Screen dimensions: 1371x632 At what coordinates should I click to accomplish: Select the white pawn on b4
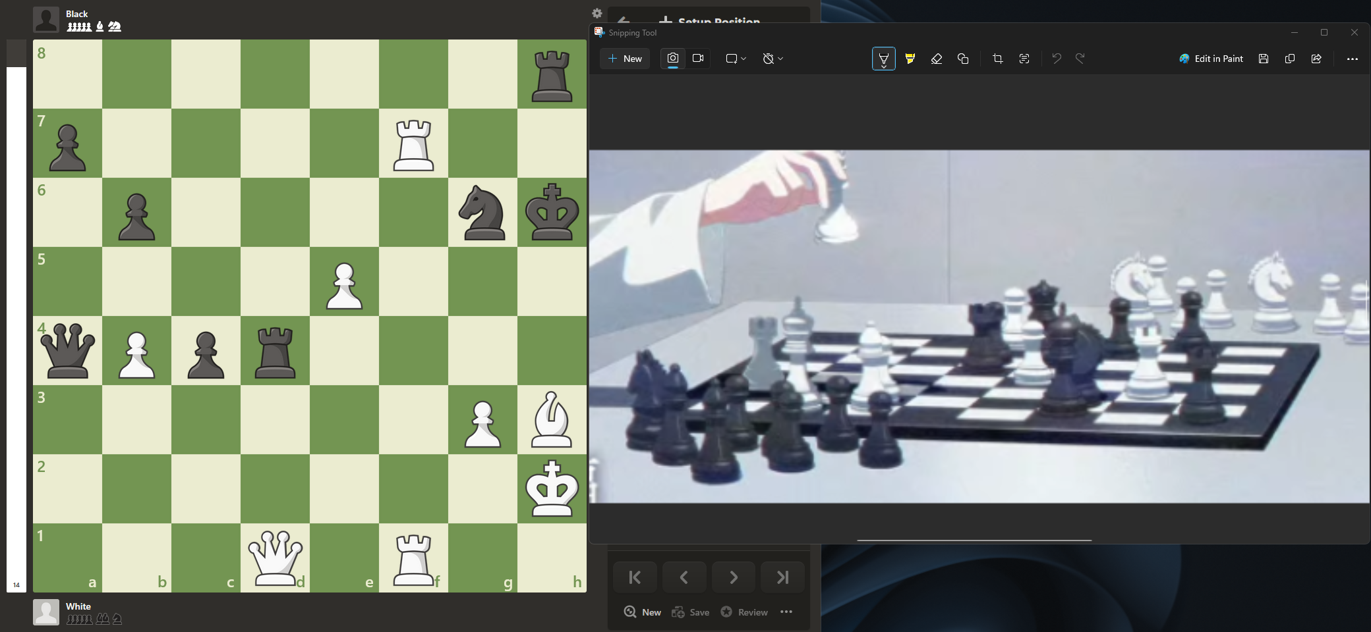[136, 355]
